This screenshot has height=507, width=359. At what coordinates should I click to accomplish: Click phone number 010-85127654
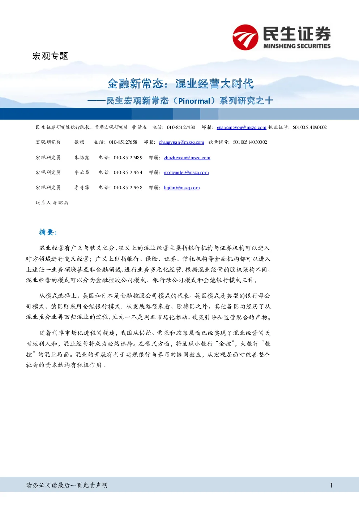(128, 173)
